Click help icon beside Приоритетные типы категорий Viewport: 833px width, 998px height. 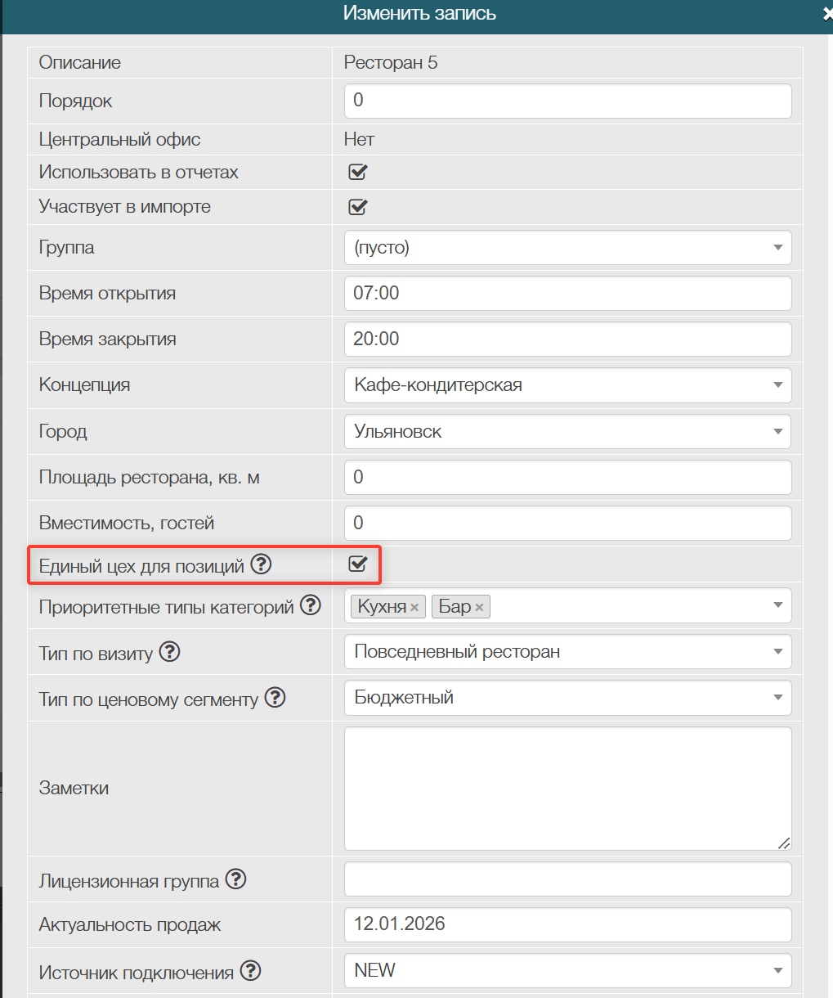click(x=311, y=605)
